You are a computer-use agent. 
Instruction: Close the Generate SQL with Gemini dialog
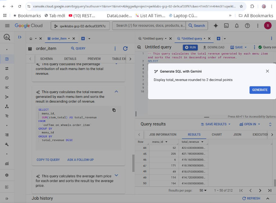pos(268,71)
